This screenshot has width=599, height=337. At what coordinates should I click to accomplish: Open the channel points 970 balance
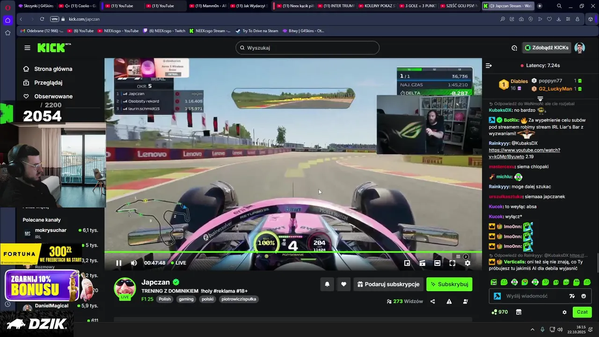click(x=500, y=312)
